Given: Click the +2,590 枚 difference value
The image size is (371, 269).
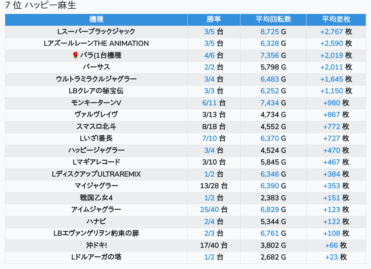Looking at the screenshot, I should [x=336, y=44].
